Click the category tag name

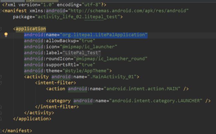point(59,101)
